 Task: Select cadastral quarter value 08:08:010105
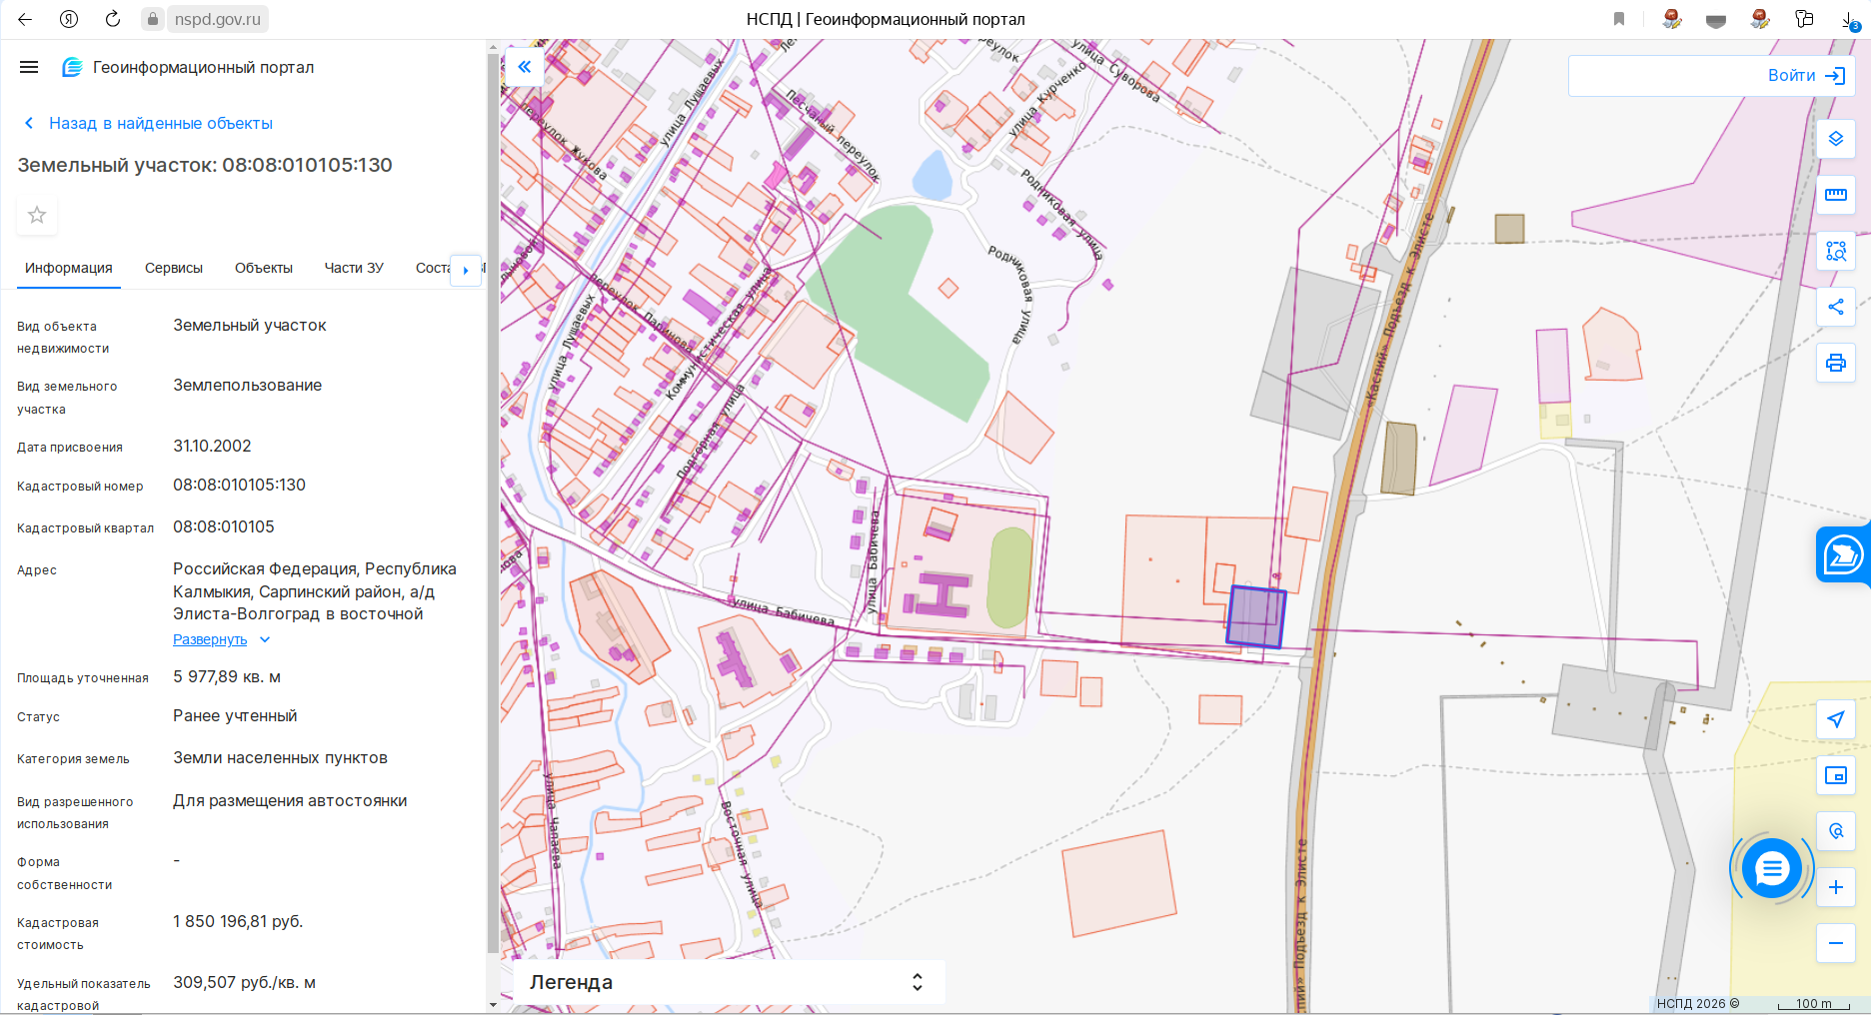tap(223, 527)
